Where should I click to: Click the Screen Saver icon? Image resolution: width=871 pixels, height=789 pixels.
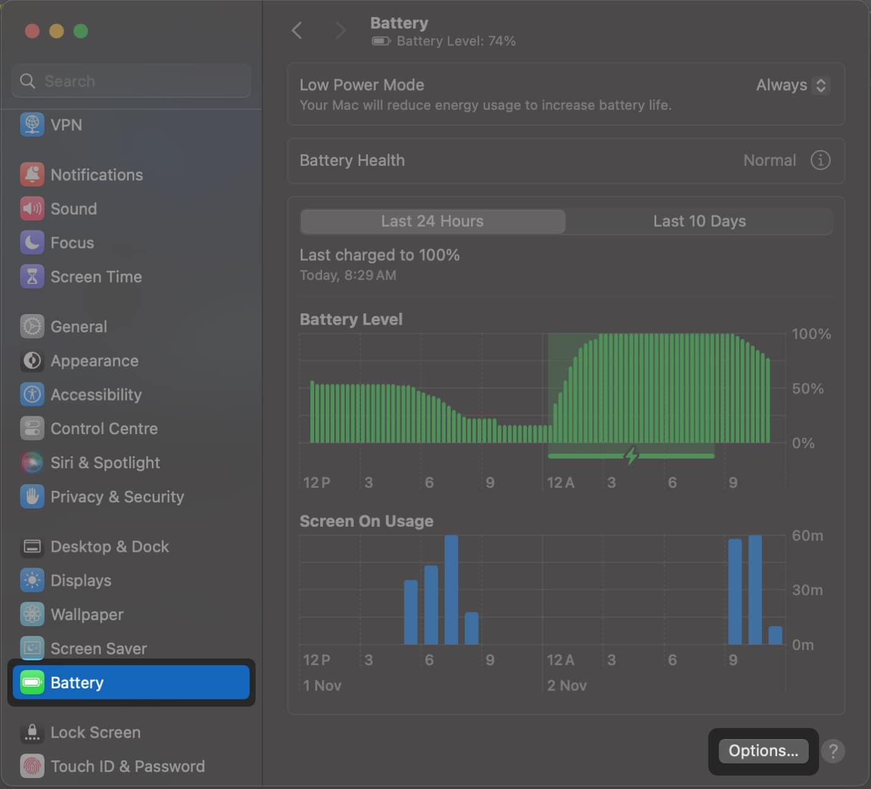pos(32,648)
